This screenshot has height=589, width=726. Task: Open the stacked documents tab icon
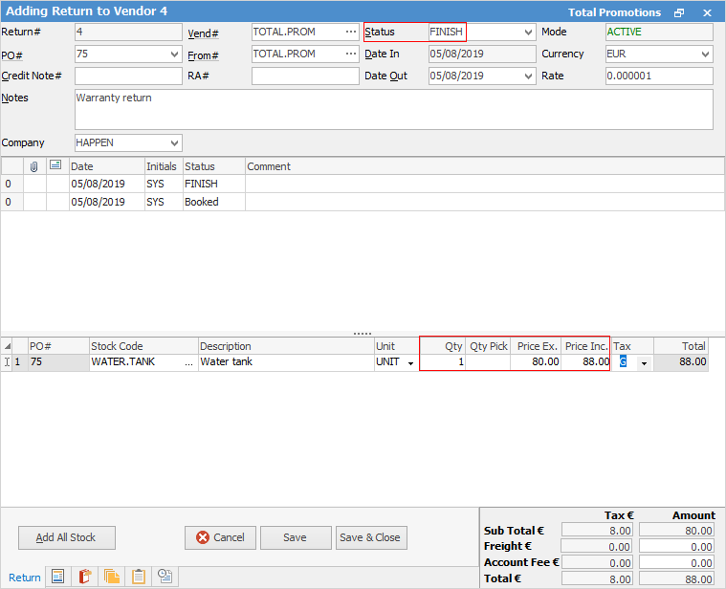coord(112,577)
